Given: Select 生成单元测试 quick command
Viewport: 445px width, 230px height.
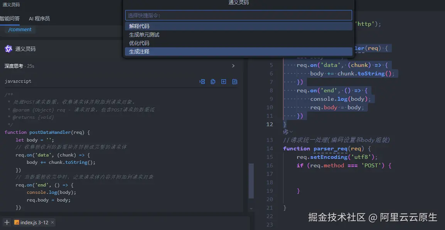Looking at the screenshot, I should [238, 35].
